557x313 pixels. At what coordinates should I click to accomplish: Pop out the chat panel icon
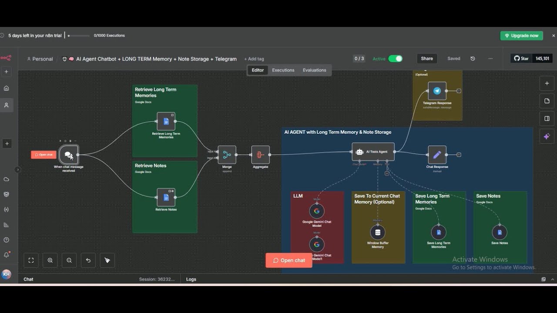(x=544, y=279)
